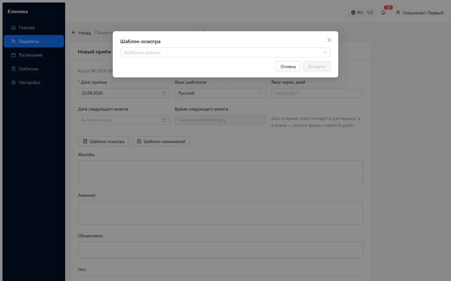Open the Специалист Первый user menu
This screenshot has height=281, width=451.
pos(420,13)
